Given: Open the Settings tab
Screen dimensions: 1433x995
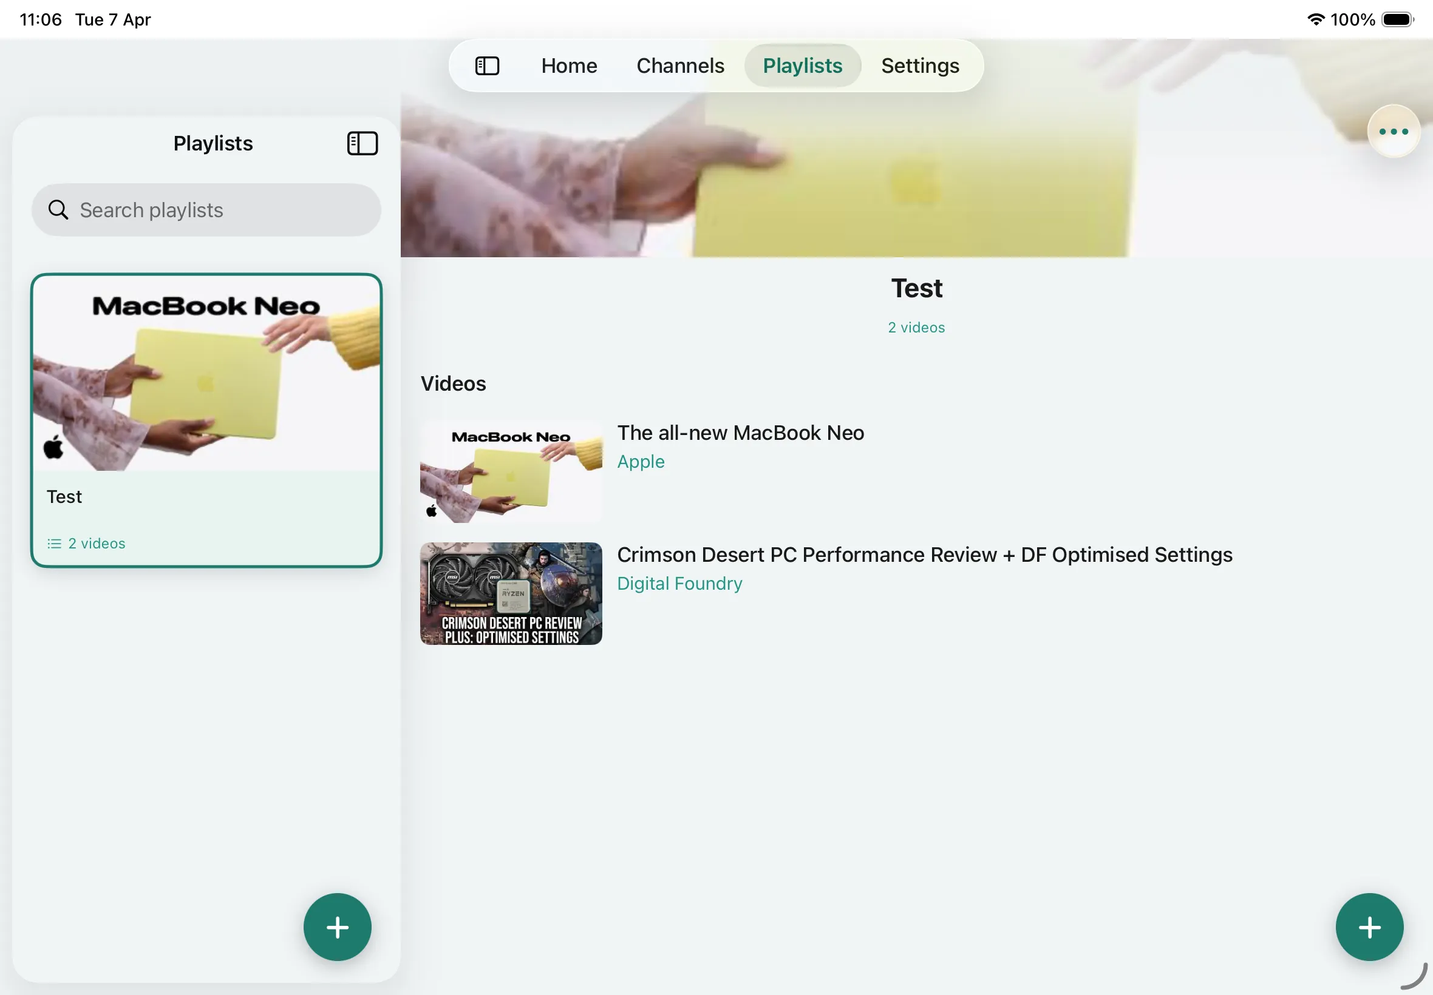Looking at the screenshot, I should click(919, 66).
